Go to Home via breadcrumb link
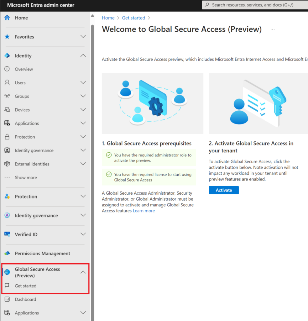 (x=108, y=18)
